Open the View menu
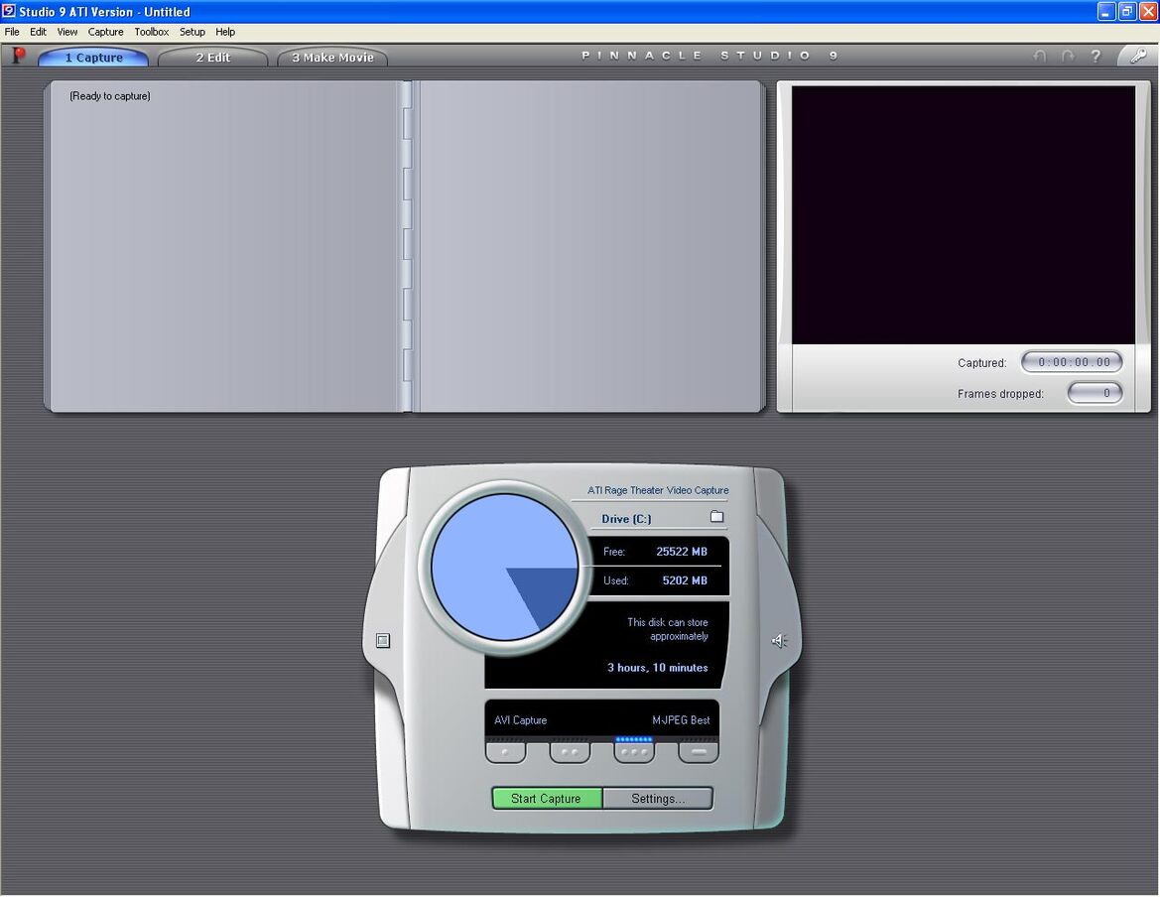This screenshot has width=1160, height=897. pyautogui.click(x=67, y=32)
